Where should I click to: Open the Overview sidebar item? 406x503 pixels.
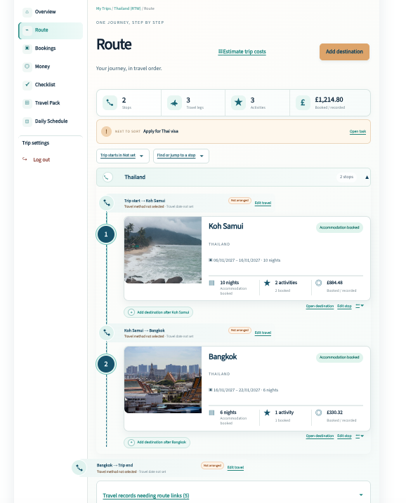pos(51,12)
